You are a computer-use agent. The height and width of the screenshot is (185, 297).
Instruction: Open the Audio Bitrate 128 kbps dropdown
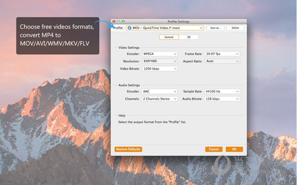(222, 98)
